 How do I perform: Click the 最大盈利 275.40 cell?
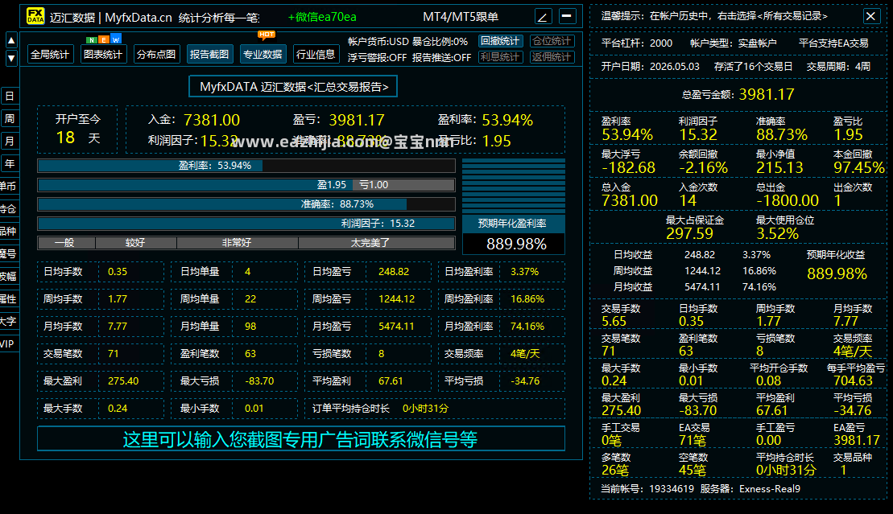(101, 380)
